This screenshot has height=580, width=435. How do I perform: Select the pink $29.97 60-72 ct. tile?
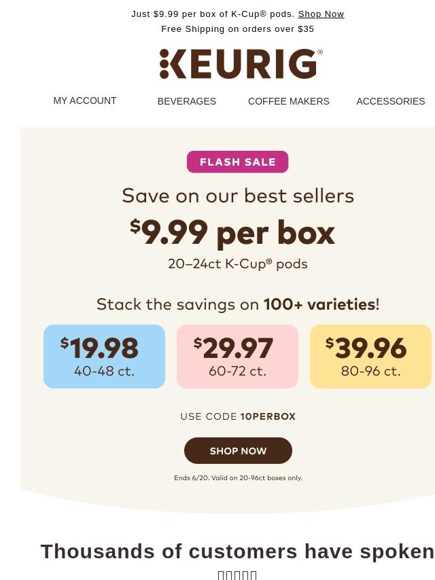pyautogui.click(x=237, y=357)
